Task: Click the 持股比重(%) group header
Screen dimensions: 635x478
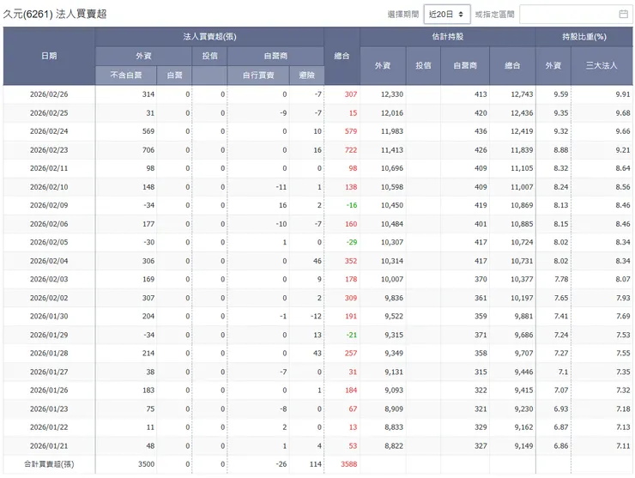Action: (x=584, y=37)
